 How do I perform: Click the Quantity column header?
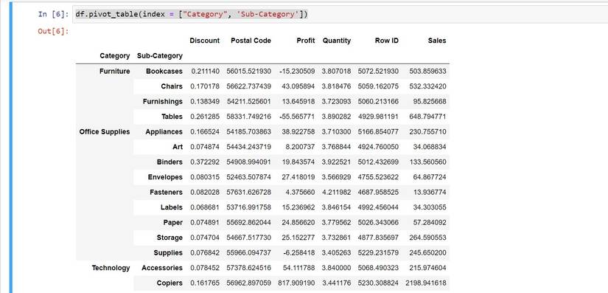click(x=337, y=41)
